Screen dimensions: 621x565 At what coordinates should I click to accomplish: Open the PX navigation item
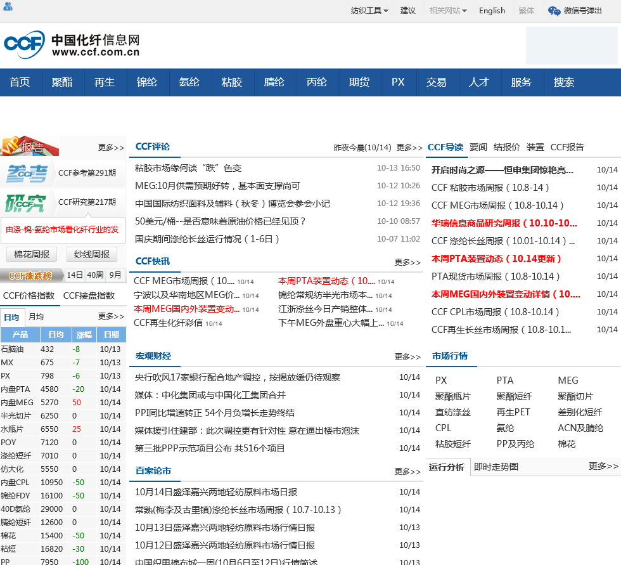398,82
